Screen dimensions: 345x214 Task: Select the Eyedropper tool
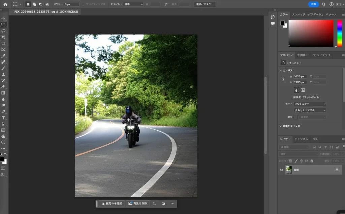[3, 56]
